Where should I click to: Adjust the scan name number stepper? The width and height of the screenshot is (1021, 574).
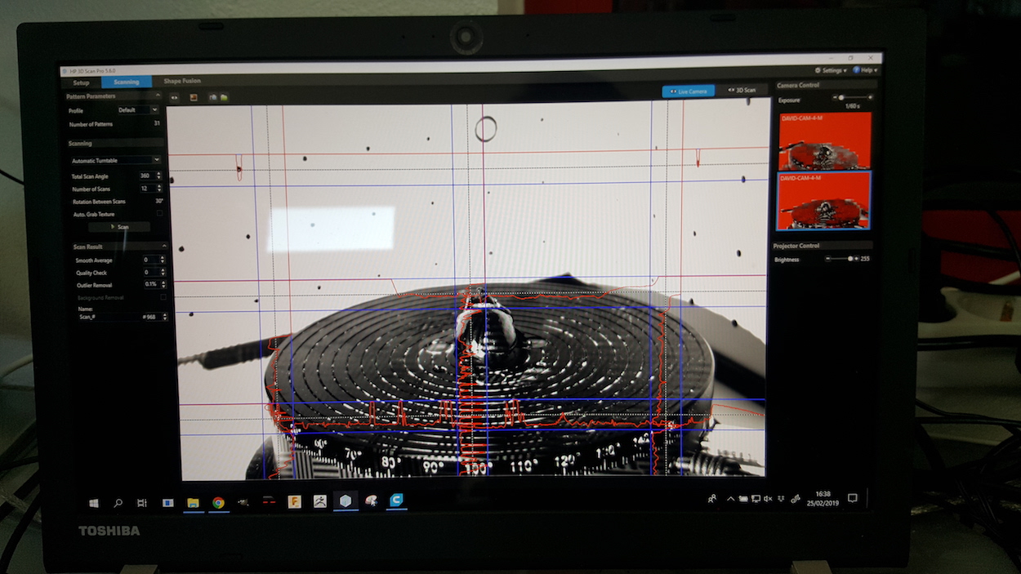pos(164,316)
